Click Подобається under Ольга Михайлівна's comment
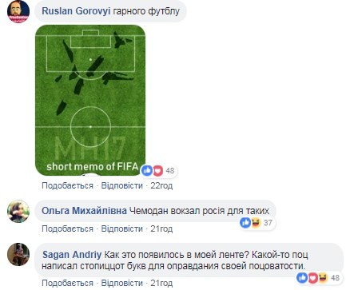Image resolution: width=346 pixels, height=290 pixels. click(67, 228)
